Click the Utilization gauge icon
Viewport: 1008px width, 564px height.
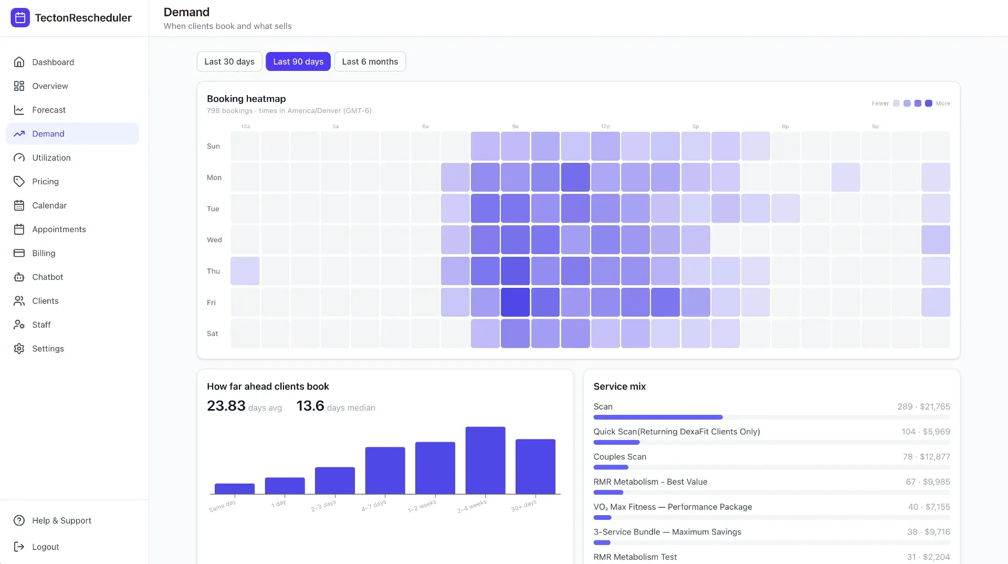(x=19, y=158)
